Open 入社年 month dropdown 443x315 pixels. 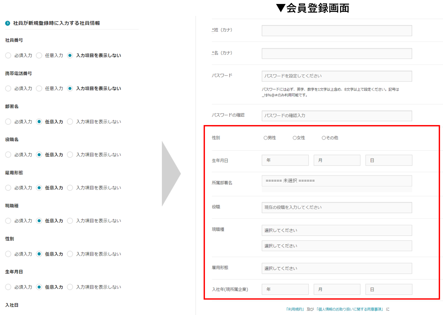click(x=337, y=290)
